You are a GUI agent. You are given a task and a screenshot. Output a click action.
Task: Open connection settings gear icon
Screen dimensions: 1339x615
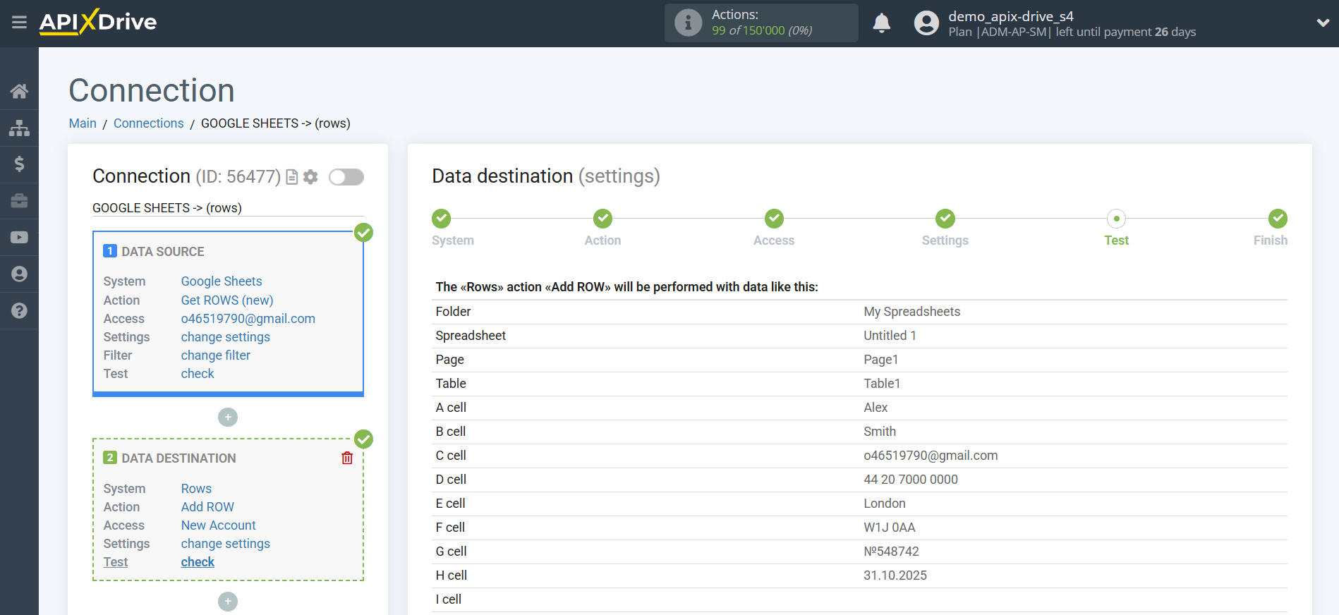click(310, 177)
